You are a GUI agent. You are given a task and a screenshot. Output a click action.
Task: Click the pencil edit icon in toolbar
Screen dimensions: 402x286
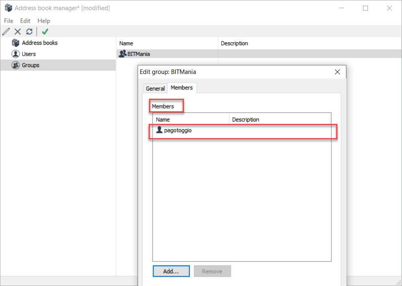[x=6, y=32]
